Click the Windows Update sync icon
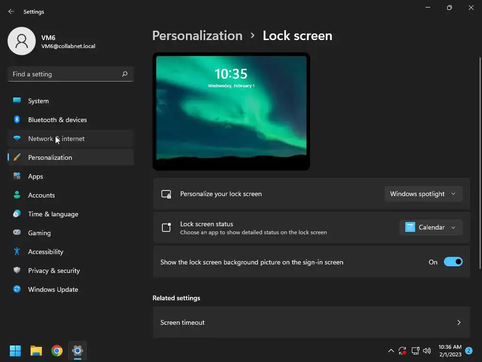The height and width of the screenshot is (362, 482). tap(17, 289)
